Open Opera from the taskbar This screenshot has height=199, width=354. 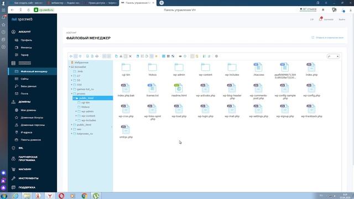(61, 196)
